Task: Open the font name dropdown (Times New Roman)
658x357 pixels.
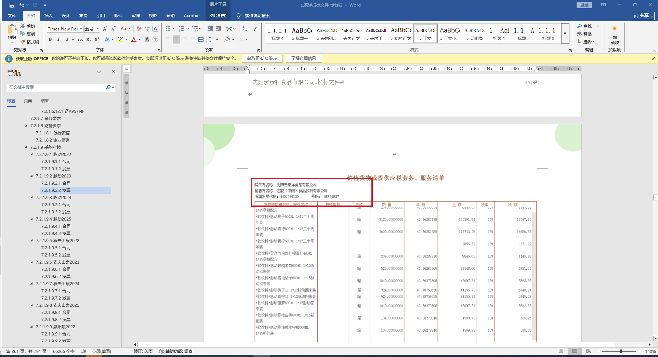Action: pos(81,29)
